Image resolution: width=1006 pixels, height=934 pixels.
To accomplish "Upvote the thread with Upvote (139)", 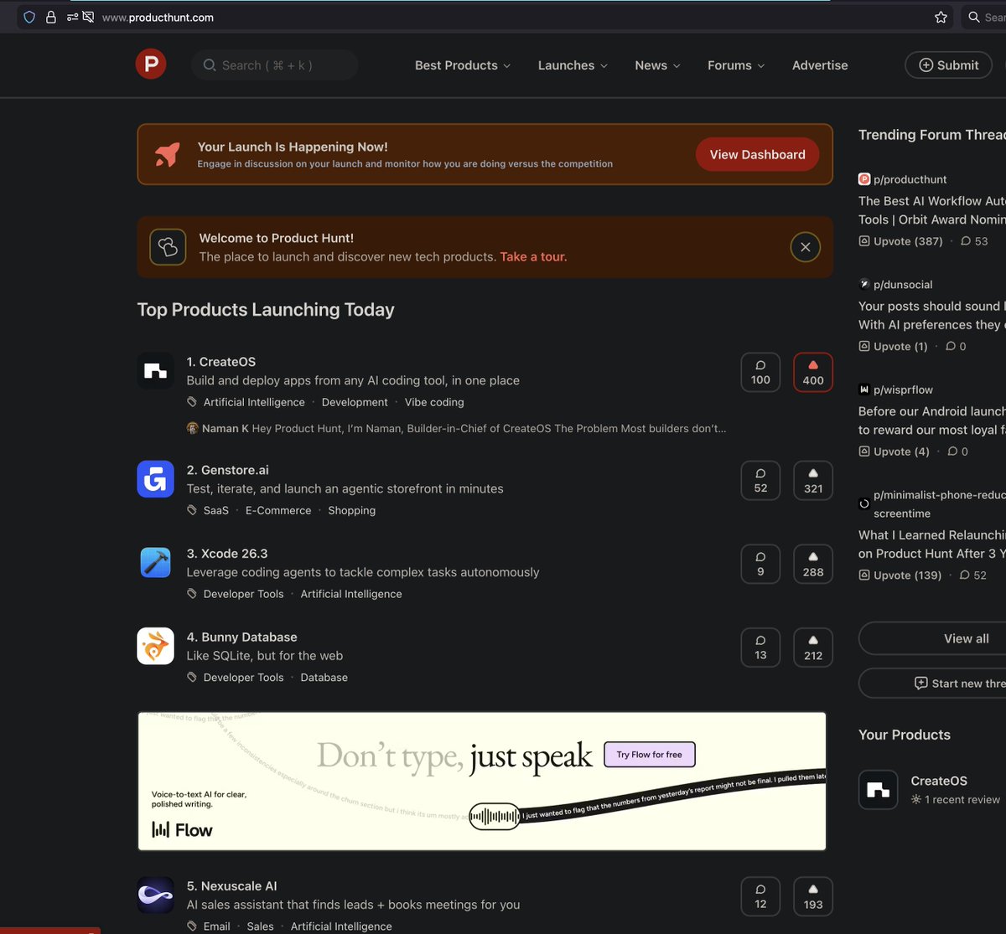I will point(900,575).
